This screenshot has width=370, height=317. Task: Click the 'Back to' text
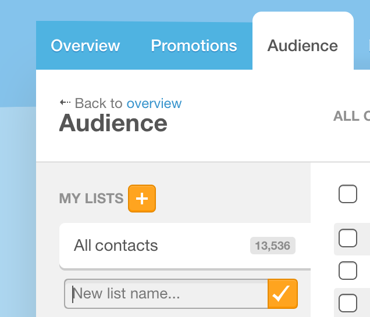(99, 103)
